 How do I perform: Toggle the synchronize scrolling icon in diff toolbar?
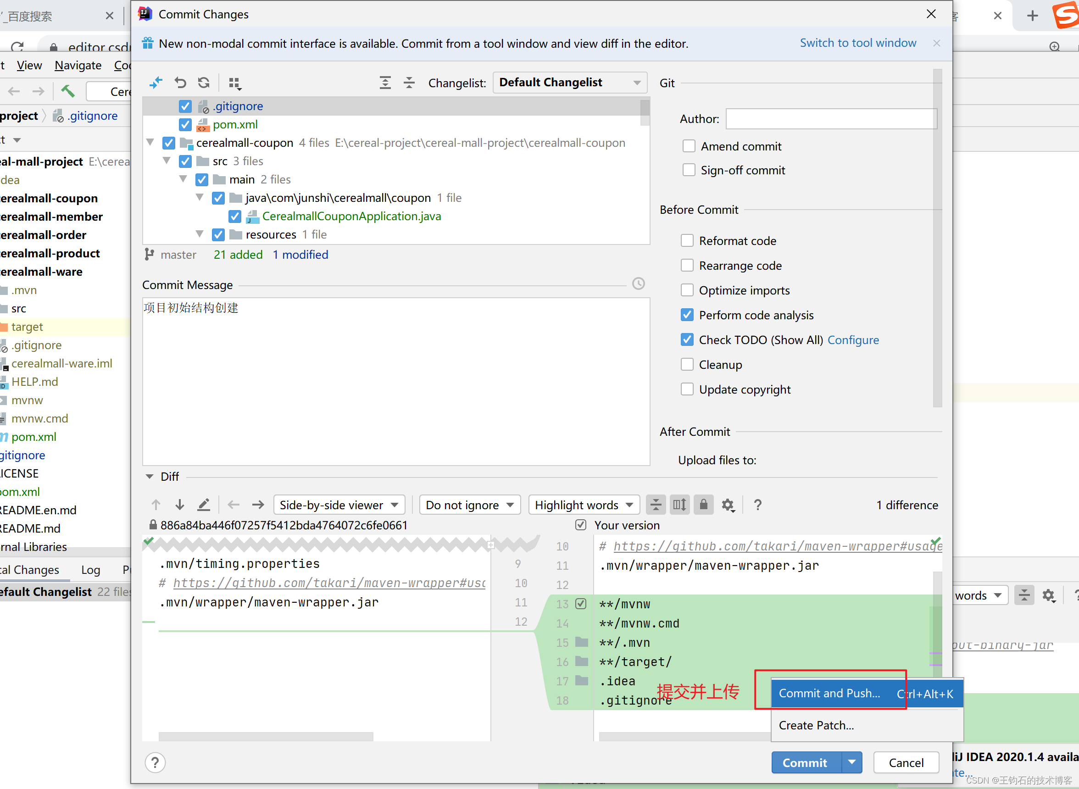679,504
